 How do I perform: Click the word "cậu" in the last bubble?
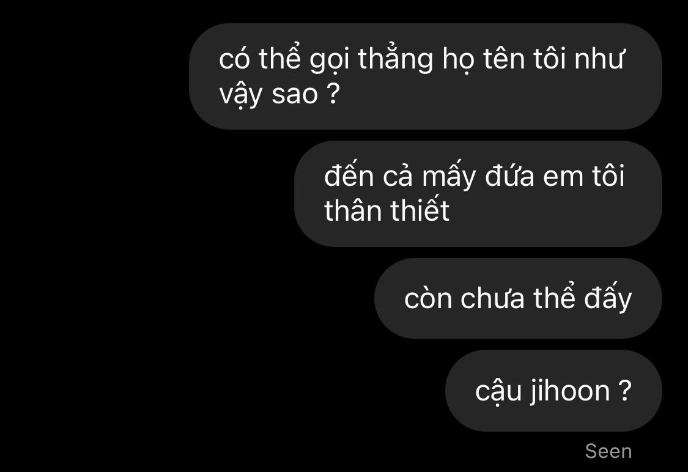[498, 391]
